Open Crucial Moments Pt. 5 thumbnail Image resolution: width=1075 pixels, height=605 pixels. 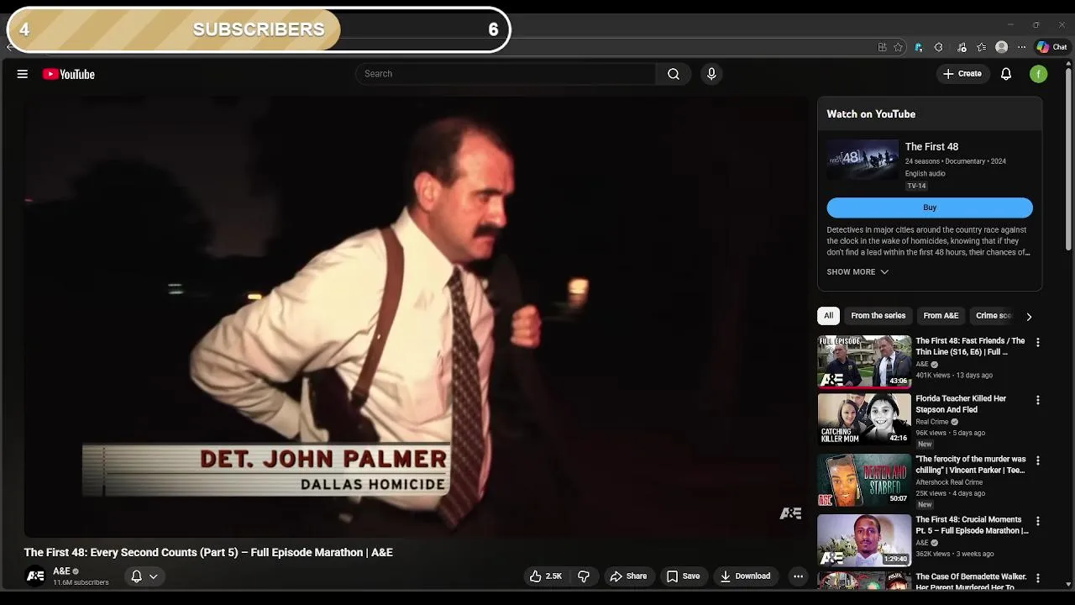tap(864, 539)
